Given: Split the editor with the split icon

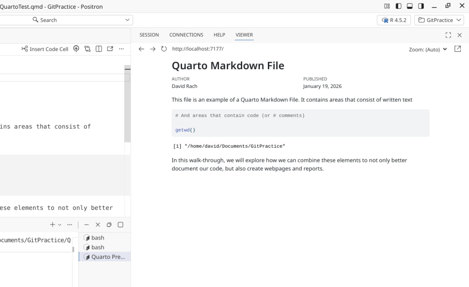Looking at the screenshot, I should (x=99, y=49).
